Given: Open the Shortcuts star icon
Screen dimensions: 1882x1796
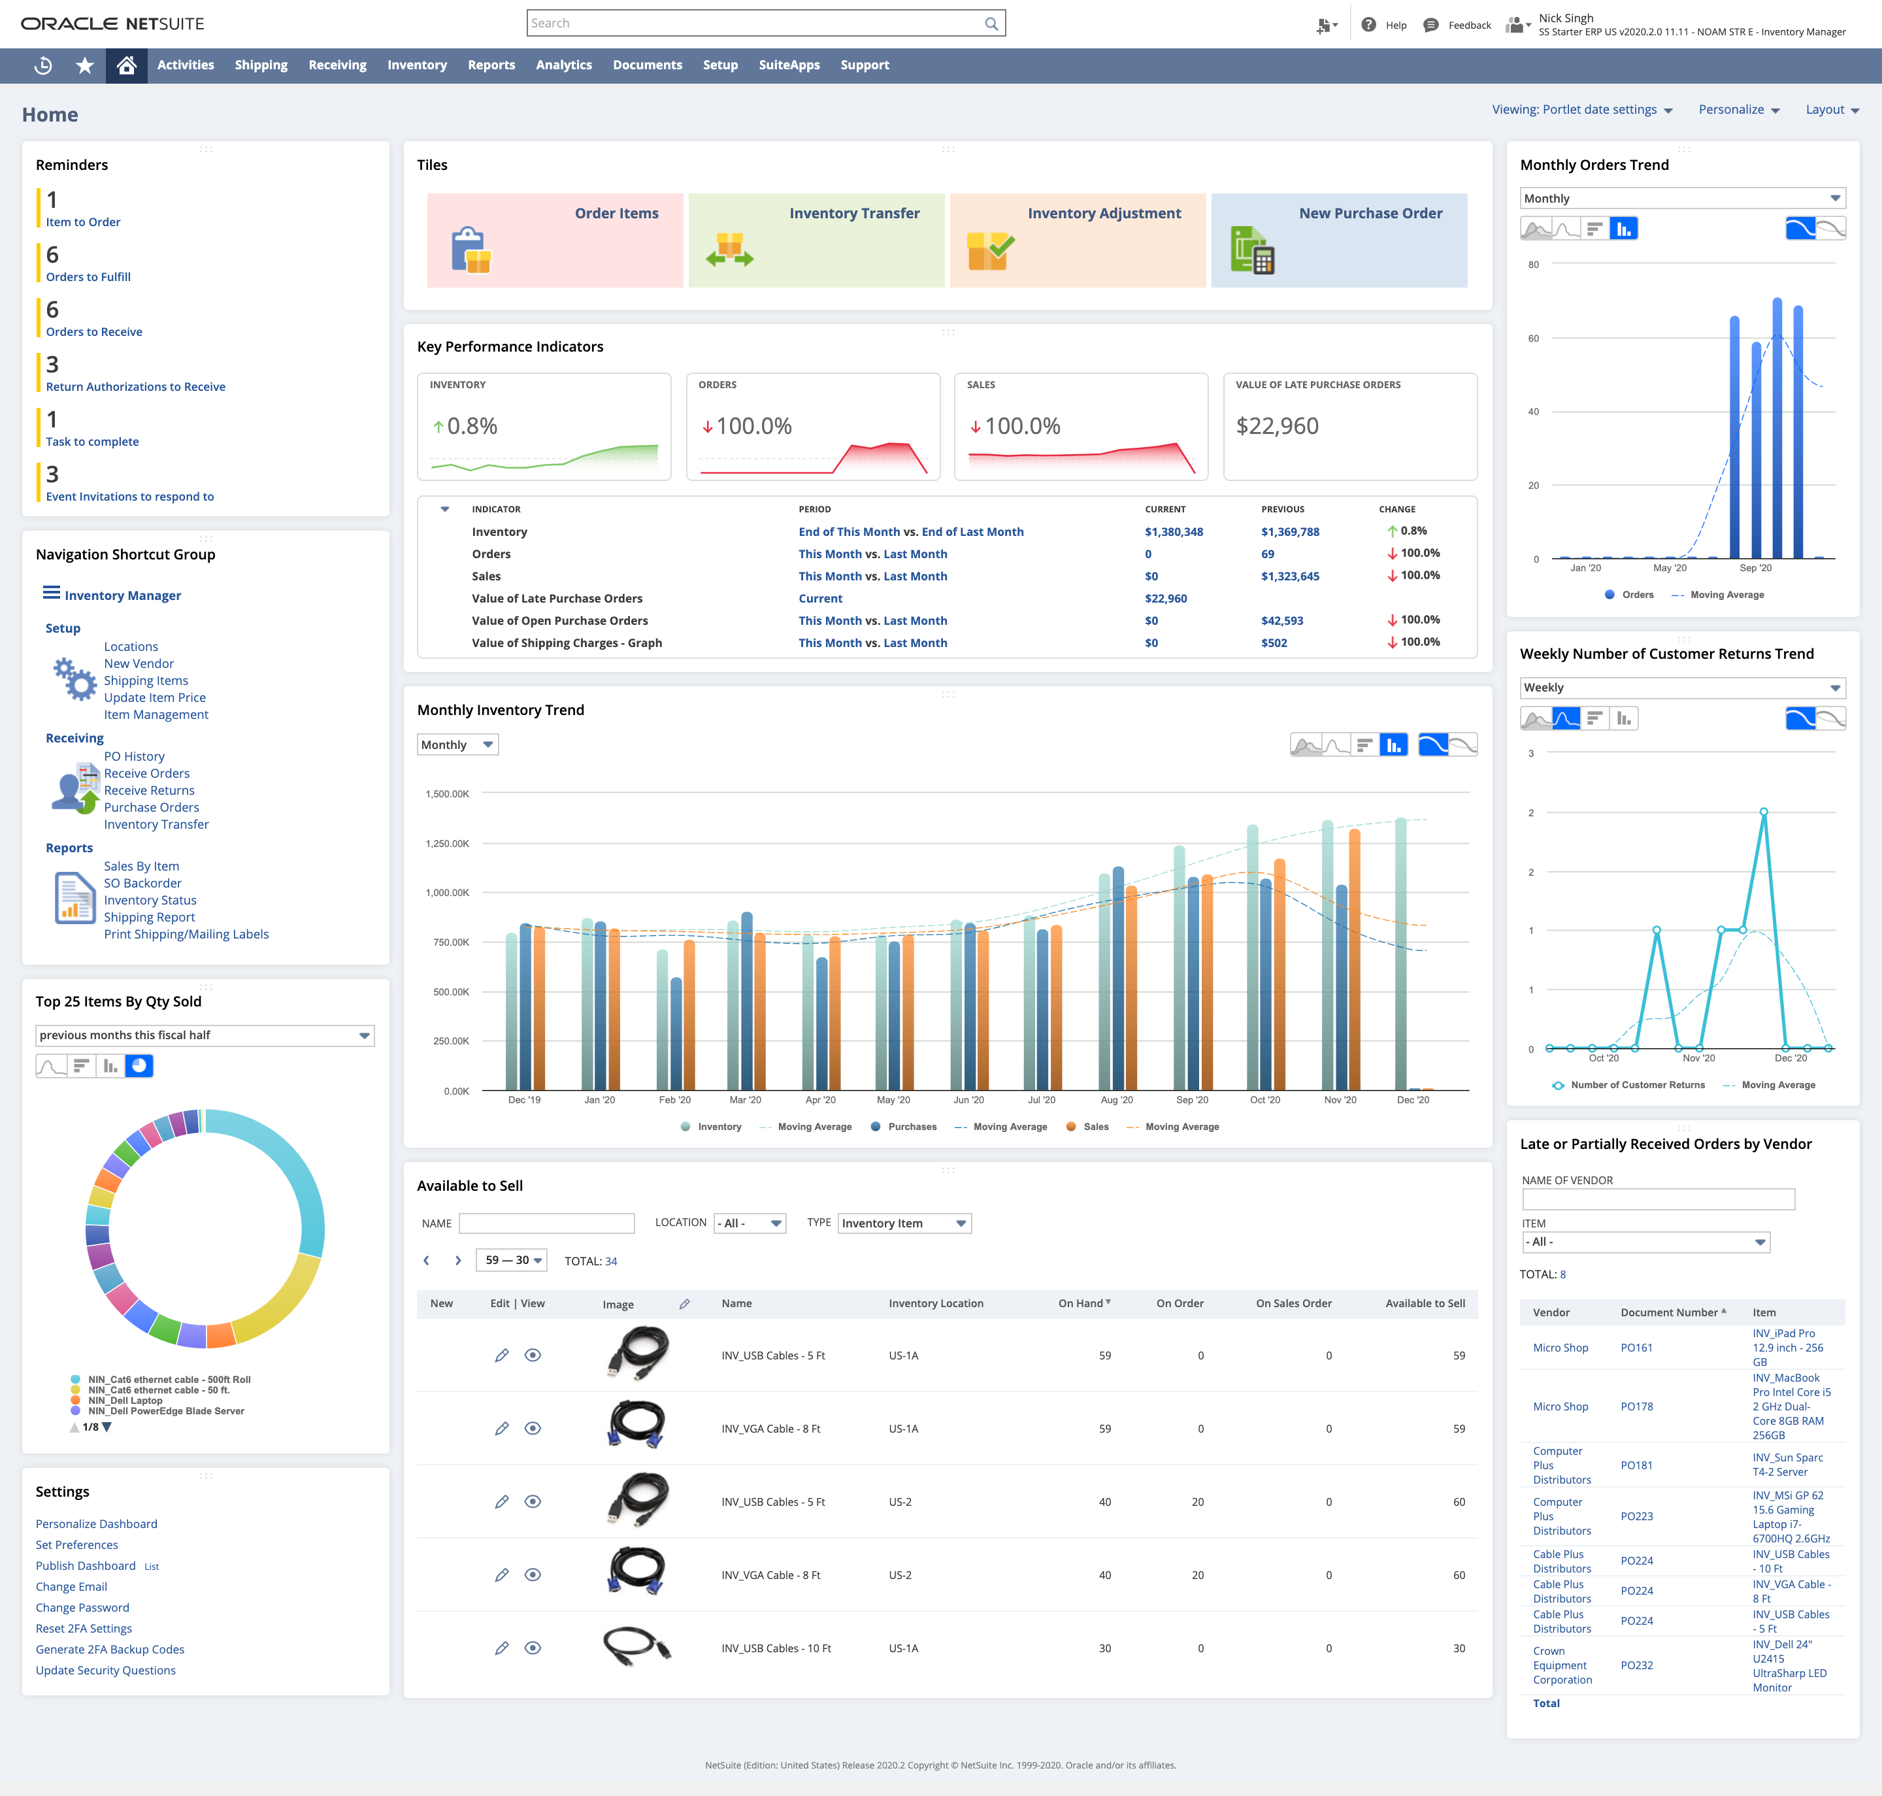Looking at the screenshot, I should pos(85,65).
